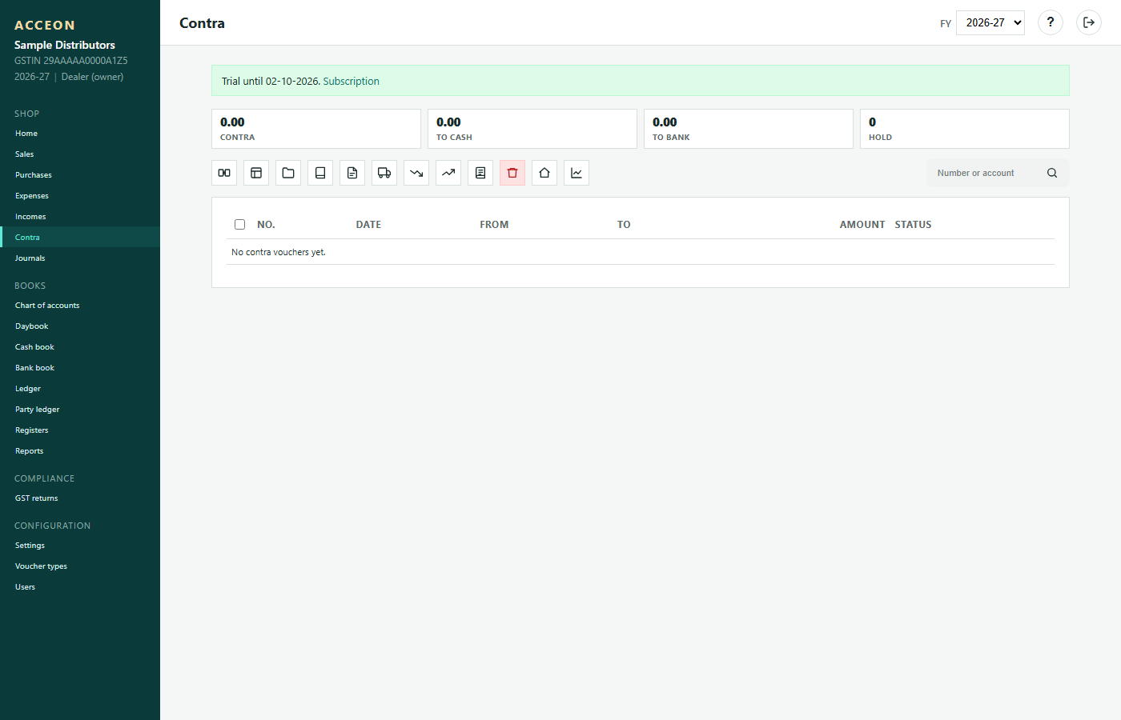Click the upward trend arrow icon
Screen dimensions: 1121x720
click(x=448, y=173)
